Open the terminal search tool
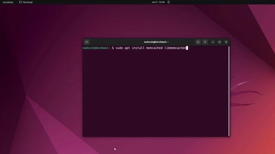The height and width of the screenshot is (154, 275). (x=198, y=42)
